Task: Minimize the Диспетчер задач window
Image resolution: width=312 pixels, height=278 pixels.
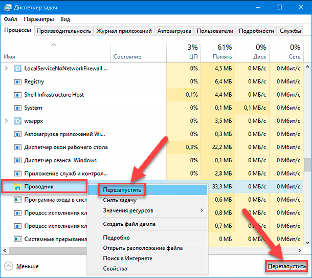Action: click(x=258, y=7)
